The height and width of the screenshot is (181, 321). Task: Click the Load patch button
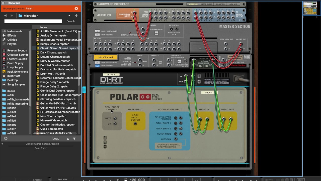tap(56, 139)
